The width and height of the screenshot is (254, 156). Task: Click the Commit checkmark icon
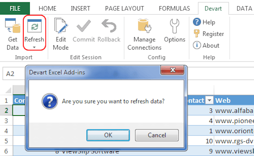click(x=84, y=27)
